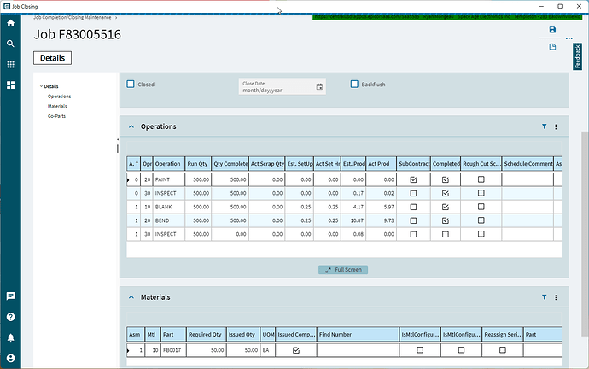
Task: Click the Find Number column header
Action: 358,335
